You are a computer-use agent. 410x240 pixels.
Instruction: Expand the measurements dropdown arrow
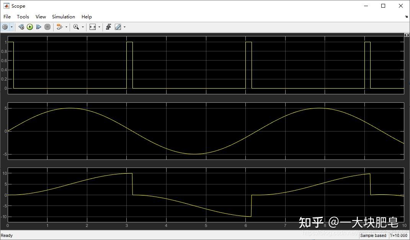(x=125, y=27)
